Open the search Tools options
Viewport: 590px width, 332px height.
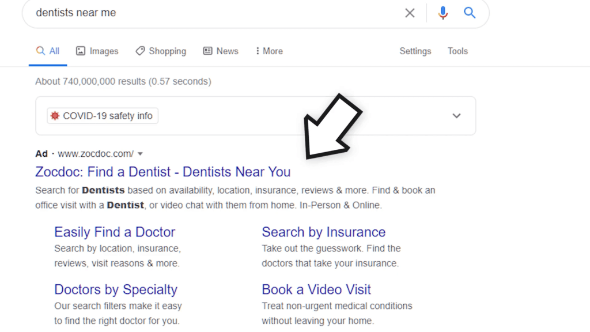pos(457,51)
